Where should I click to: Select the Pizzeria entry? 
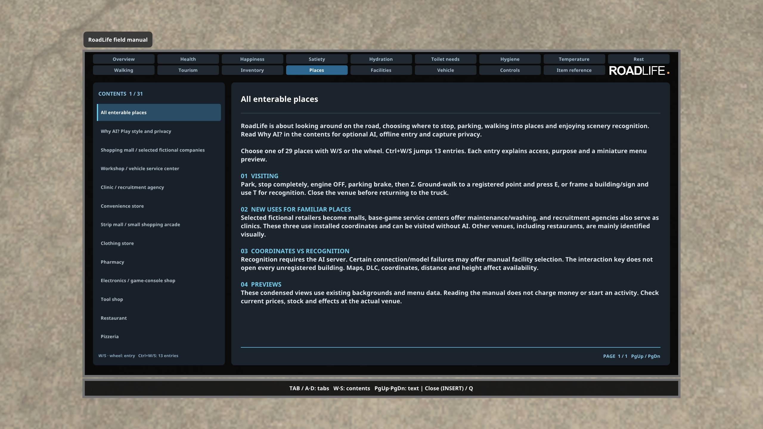click(159, 336)
